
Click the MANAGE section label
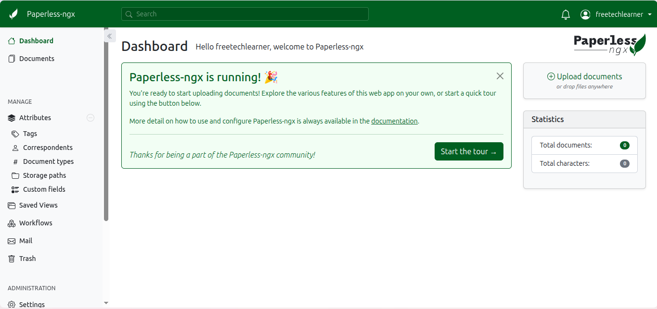20,102
